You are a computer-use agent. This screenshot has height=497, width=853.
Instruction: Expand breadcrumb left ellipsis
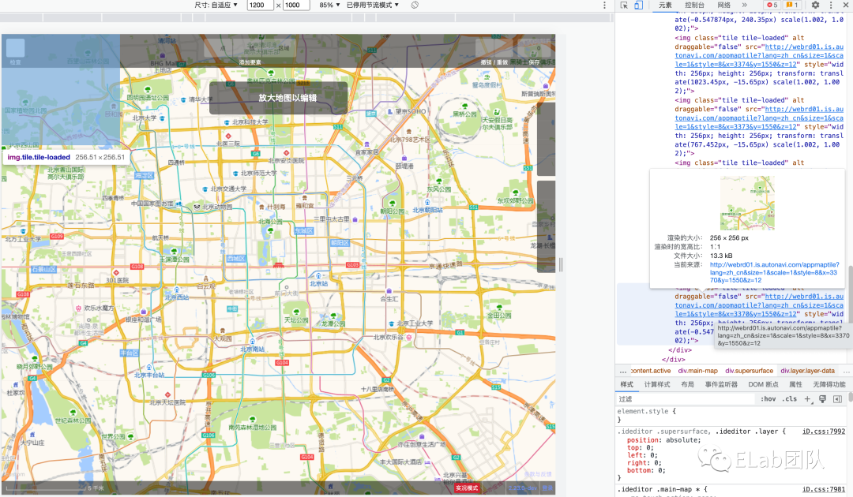tap(623, 371)
